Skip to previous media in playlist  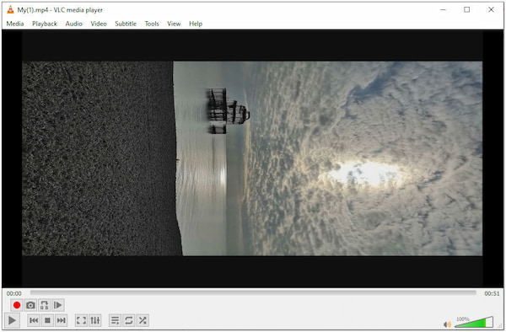coord(34,320)
